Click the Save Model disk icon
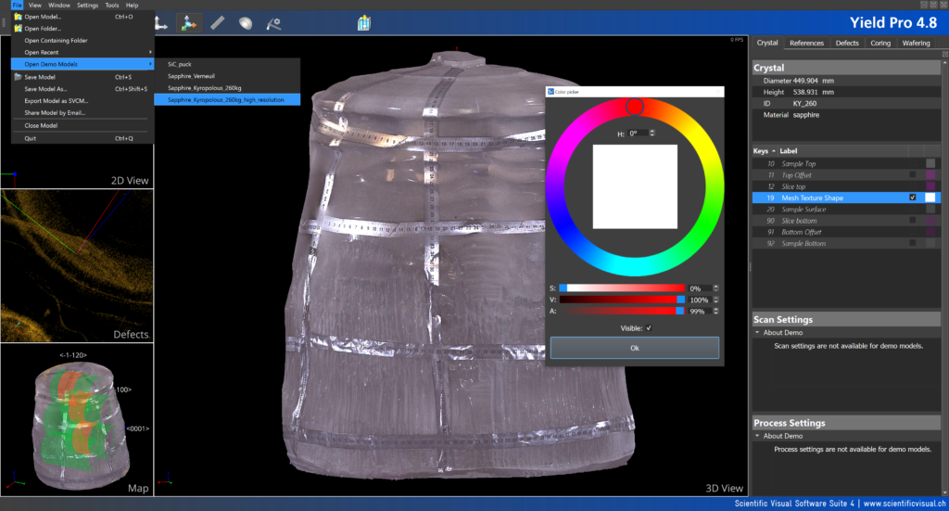Screen dimensions: 949x511 tap(18, 77)
